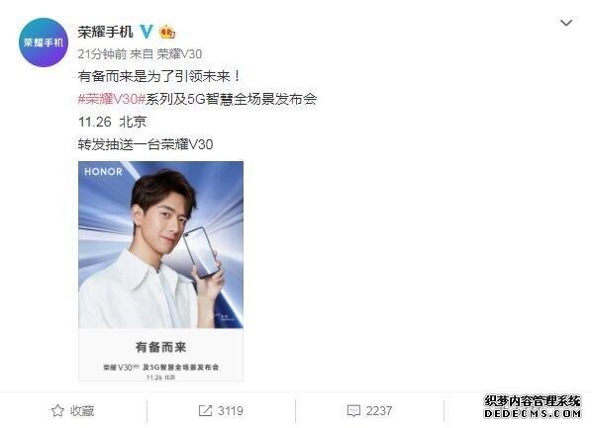Viewport: 592px width, 428px height.
Task: Click the HONOR logo on poster
Action: [103, 172]
